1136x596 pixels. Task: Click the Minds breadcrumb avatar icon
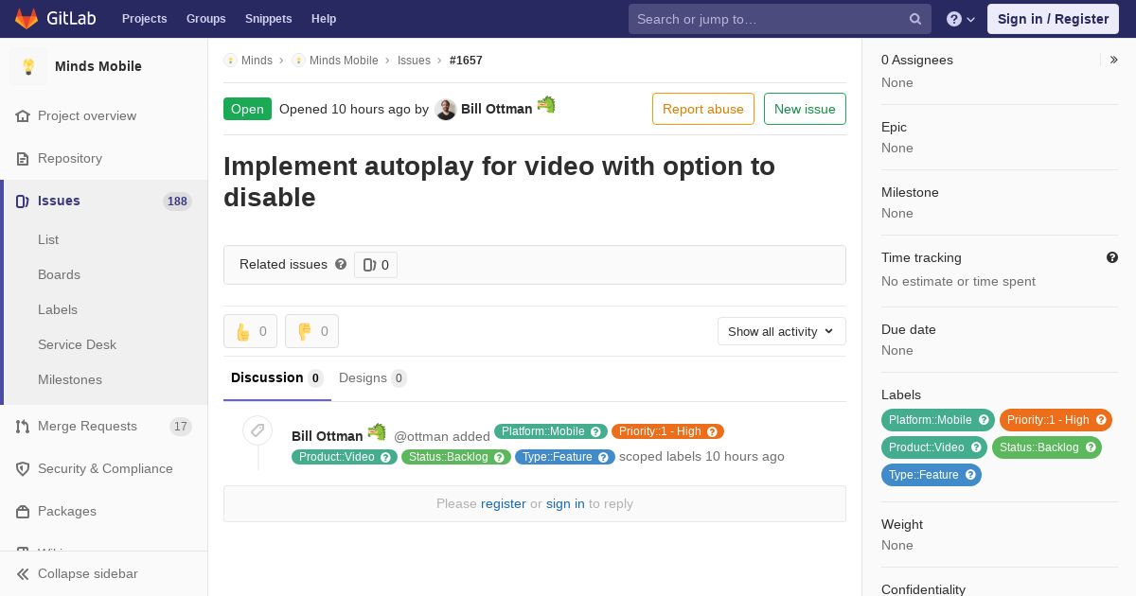tap(230, 60)
